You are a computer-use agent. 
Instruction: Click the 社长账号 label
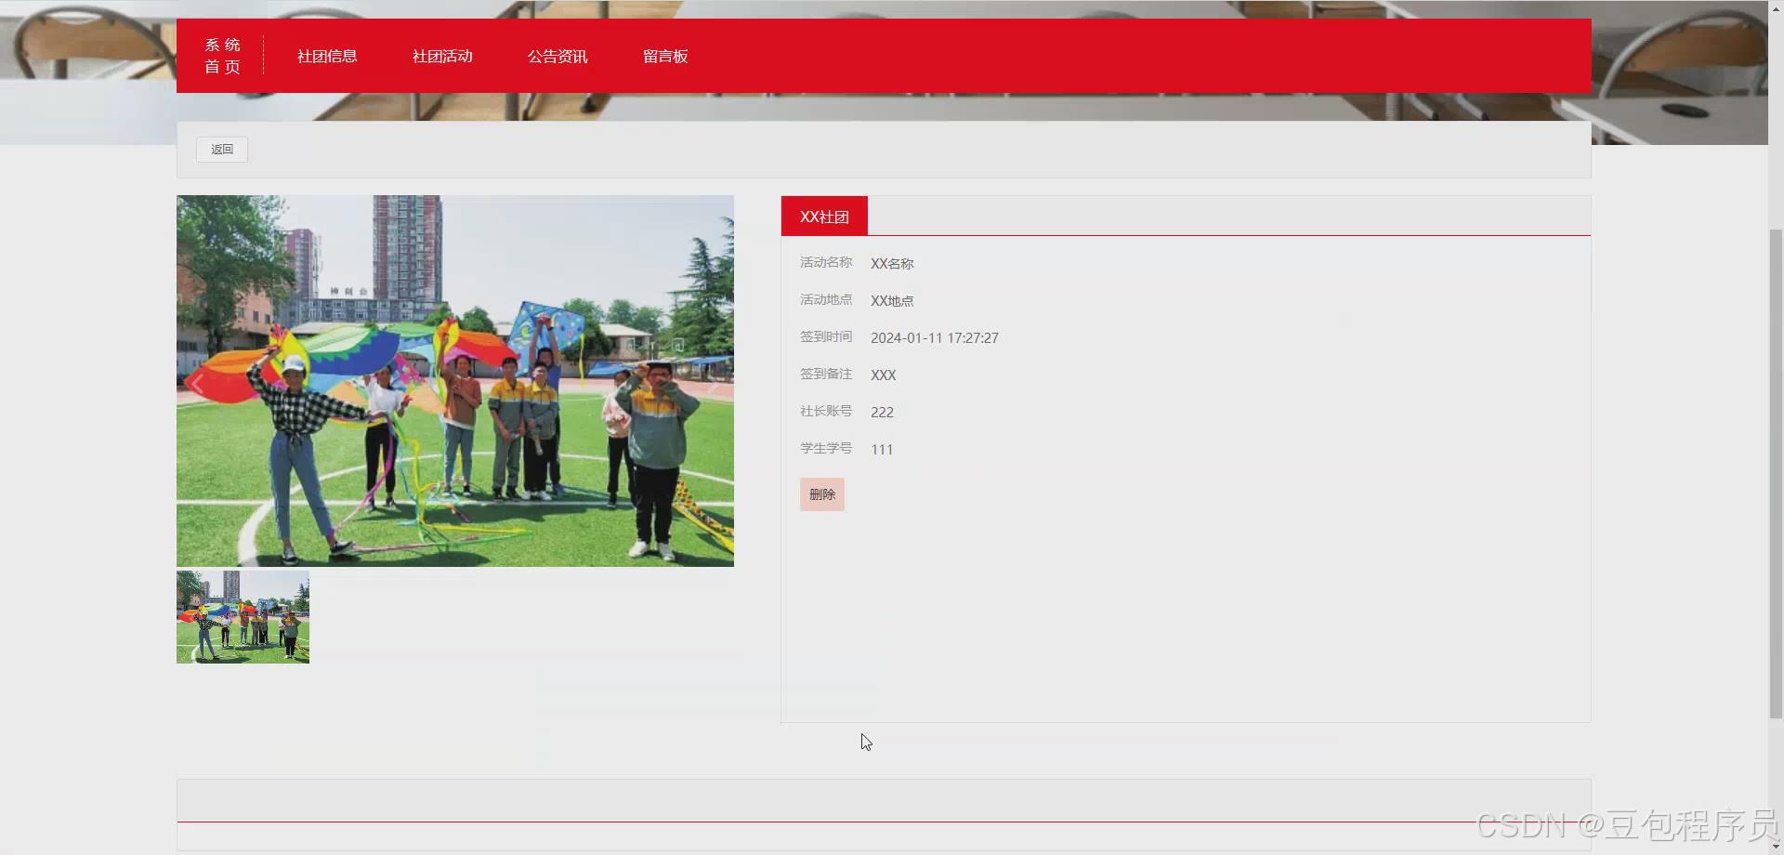coord(826,412)
